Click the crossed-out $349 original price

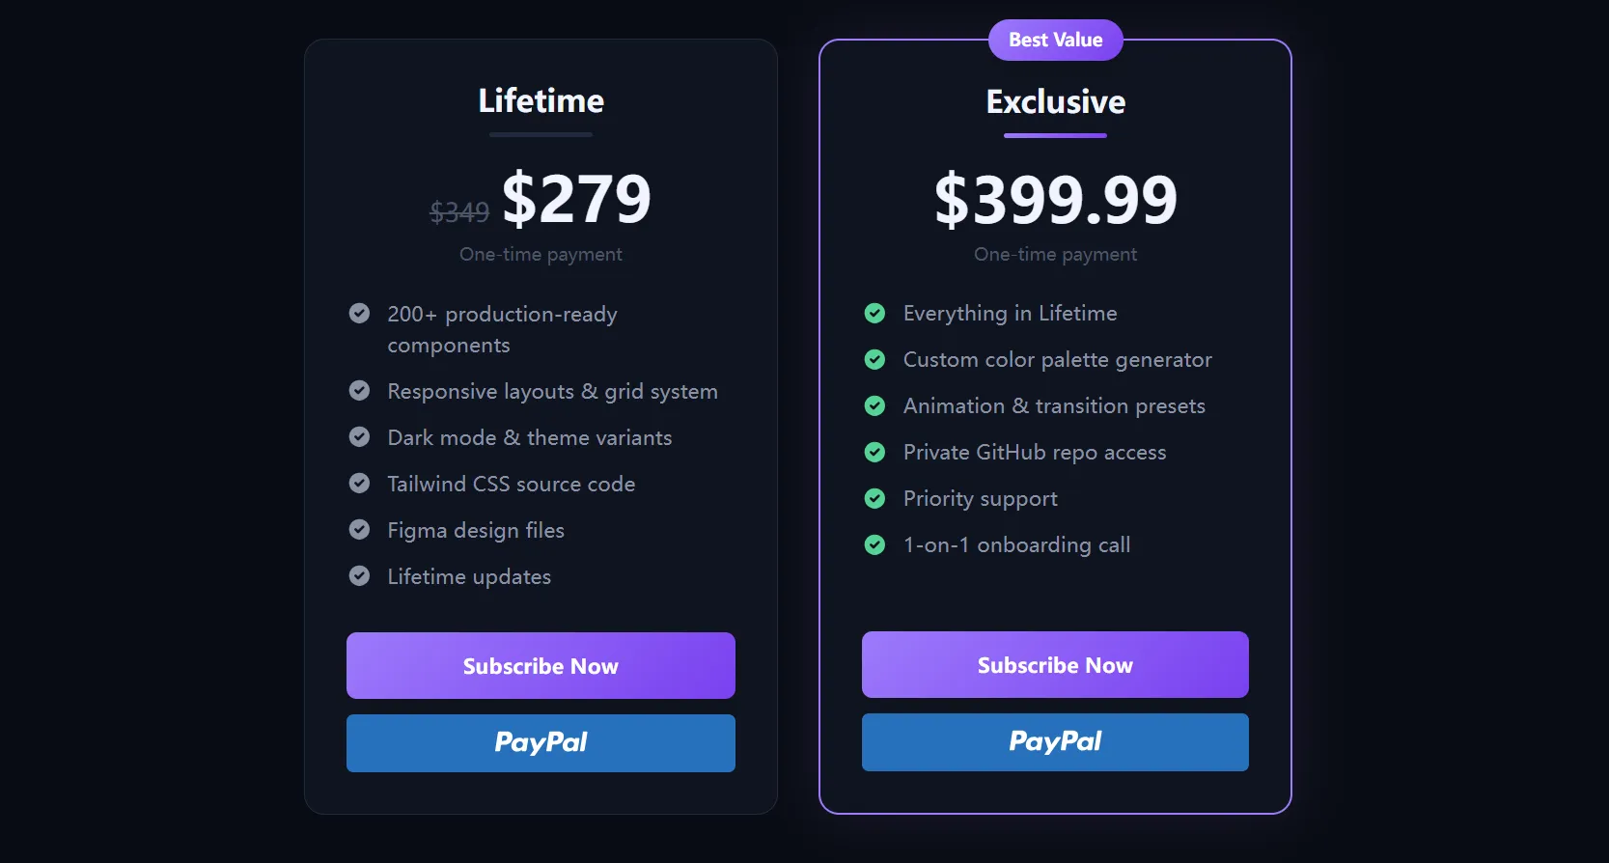click(459, 213)
